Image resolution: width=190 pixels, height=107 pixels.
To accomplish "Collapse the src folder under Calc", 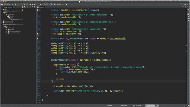I will coord(4,12).
